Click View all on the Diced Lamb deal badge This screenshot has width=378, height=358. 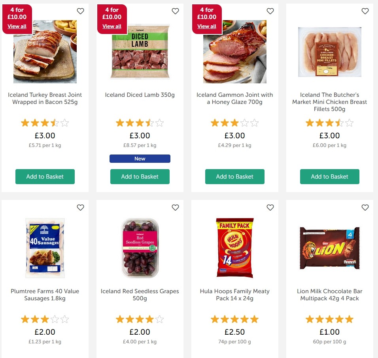[112, 26]
